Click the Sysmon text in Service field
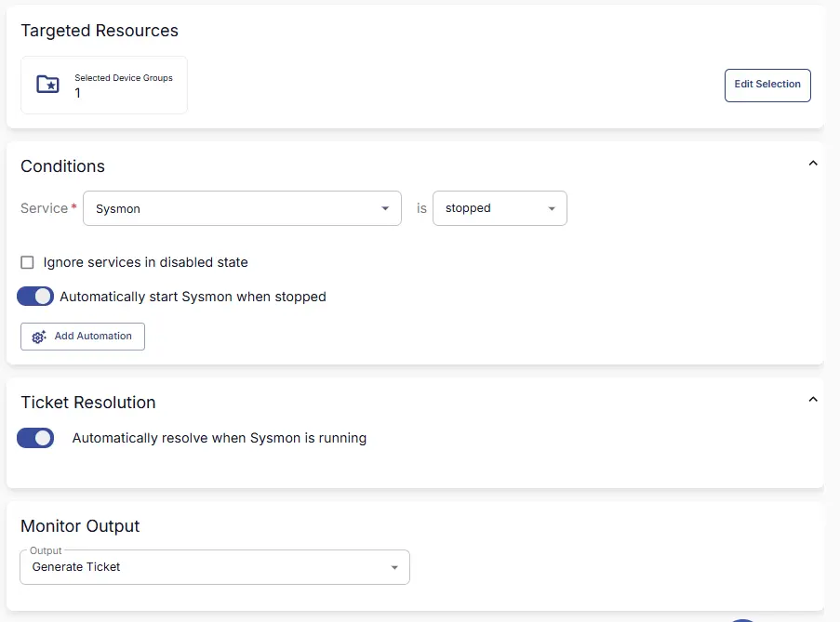The height and width of the screenshot is (622, 840). 118,209
